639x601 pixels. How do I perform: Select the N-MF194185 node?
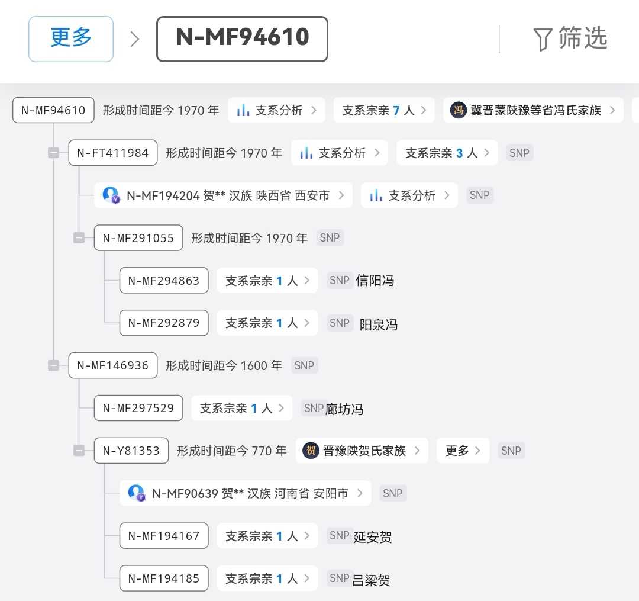pos(164,578)
